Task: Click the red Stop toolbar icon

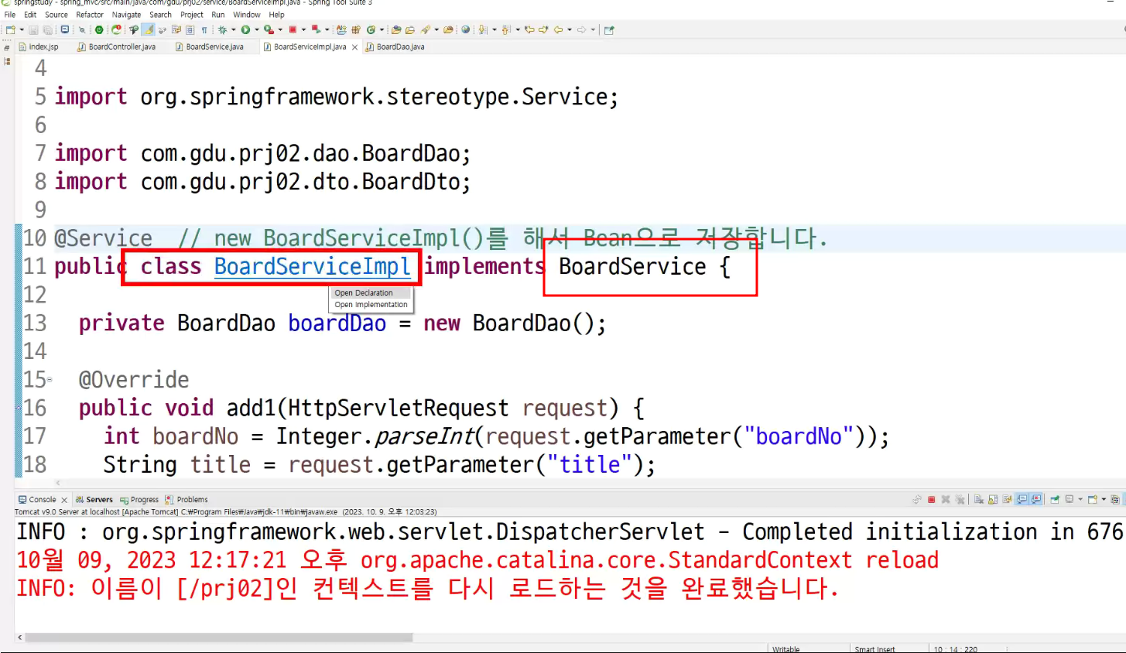Action: pos(293,30)
